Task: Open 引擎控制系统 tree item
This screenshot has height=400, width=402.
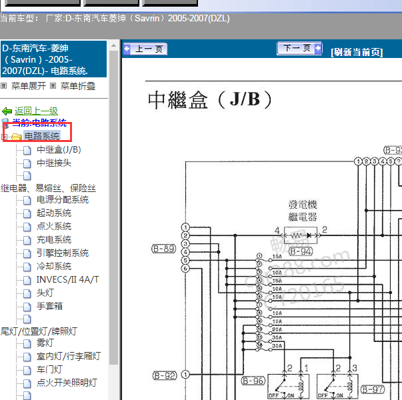Action: coord(63,253)
